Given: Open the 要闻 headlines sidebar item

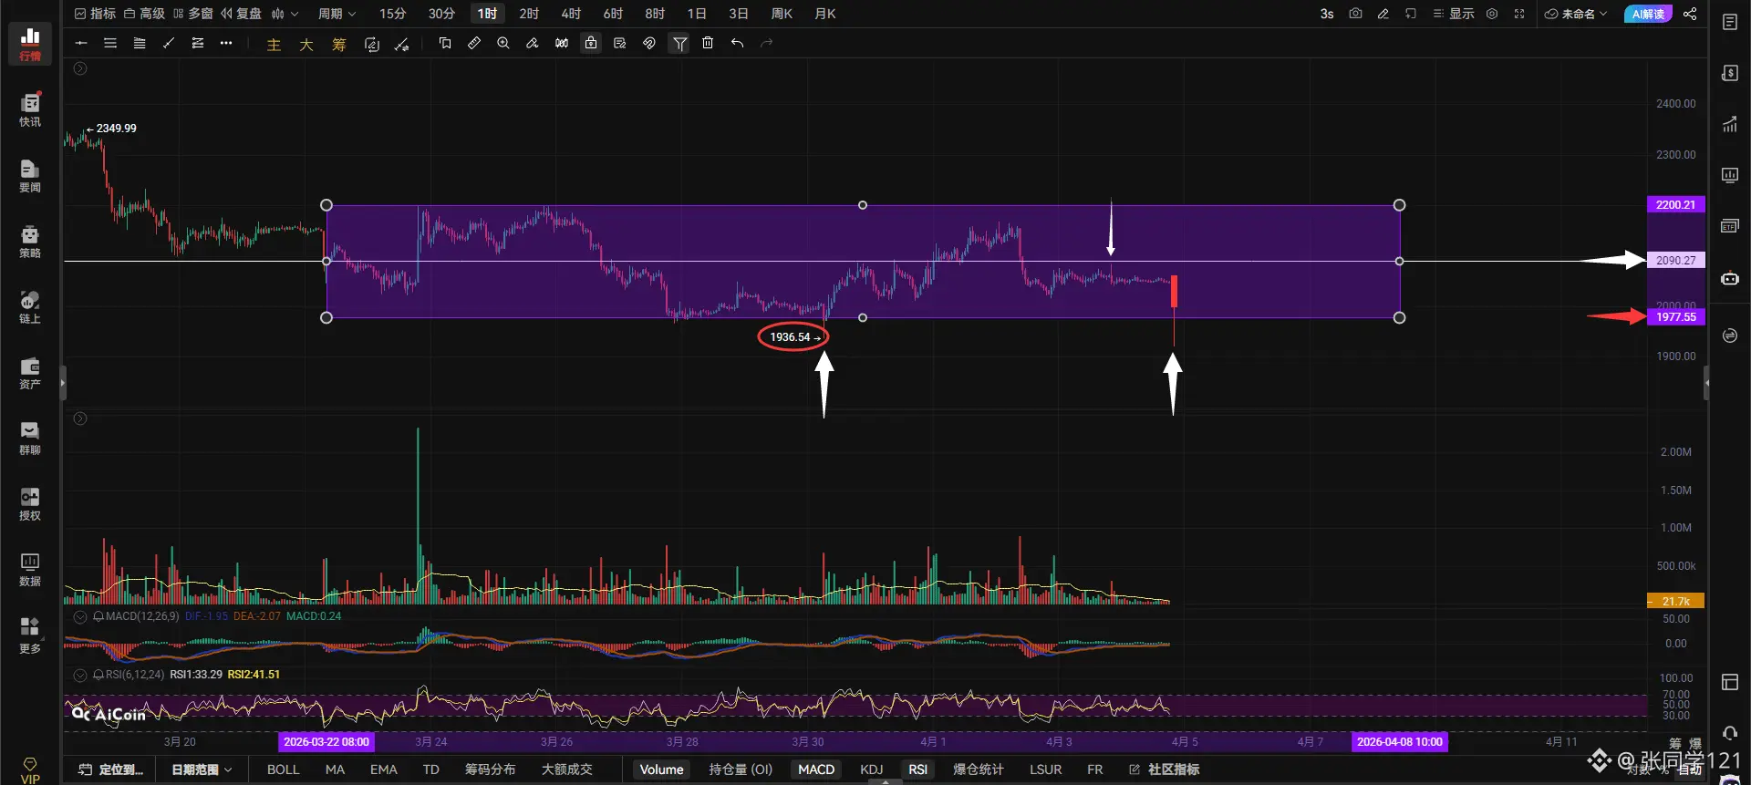Looking at the screenshot, I should point(30,175).
